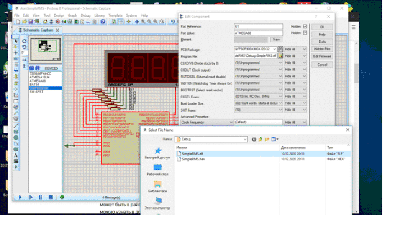The width and height of the screenshot is (418, 234).
Task: Click OK in Edit Component dialog
Action: (322, 27)
